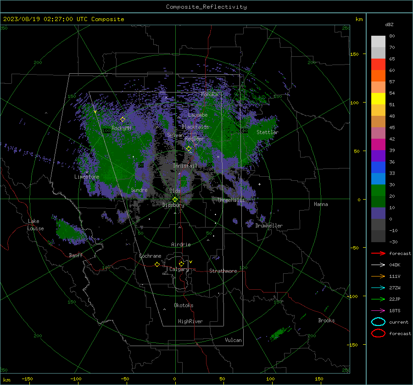Click the Brooks city label
Image resolution: width=413 pixels, height=385 pixels.
click(x=326, y=320)
